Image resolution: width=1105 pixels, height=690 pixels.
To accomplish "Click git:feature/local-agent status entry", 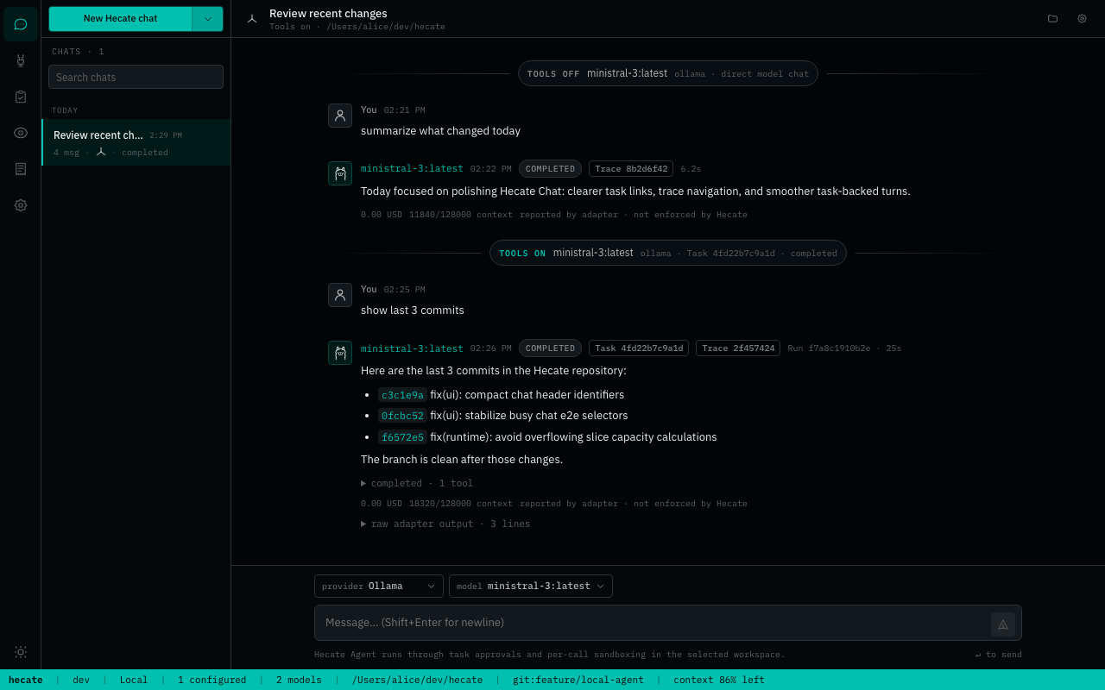I will [578, 680].
